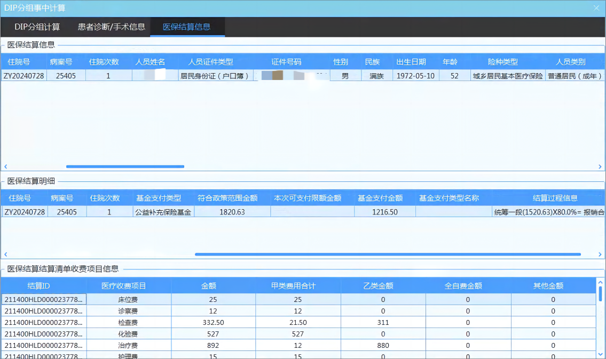Close the DIP分组事中计算 dialog
606x359 pixels.
pos(596,7)
